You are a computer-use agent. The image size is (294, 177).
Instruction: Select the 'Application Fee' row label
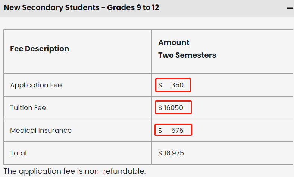(x=36, y=85)
